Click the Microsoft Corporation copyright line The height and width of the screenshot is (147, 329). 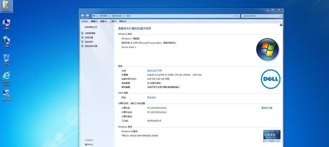pos(149,43)
